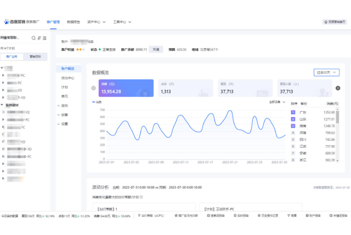Click the next-metrics right arrow circle
351x235 pixels.
(338, 88)
